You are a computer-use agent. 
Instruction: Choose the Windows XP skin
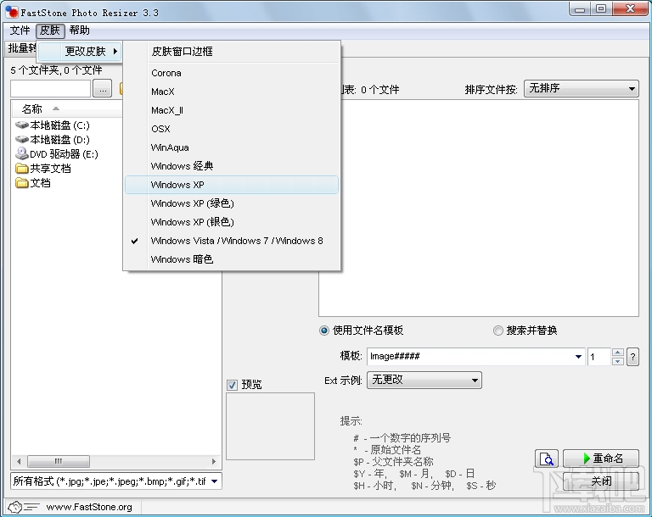coord(232,185)
